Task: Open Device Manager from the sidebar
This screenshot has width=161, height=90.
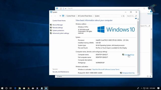Action: 58,25
